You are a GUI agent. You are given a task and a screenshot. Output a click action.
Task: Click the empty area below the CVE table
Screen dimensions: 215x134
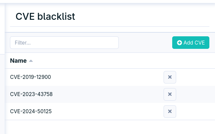(110, 127)
